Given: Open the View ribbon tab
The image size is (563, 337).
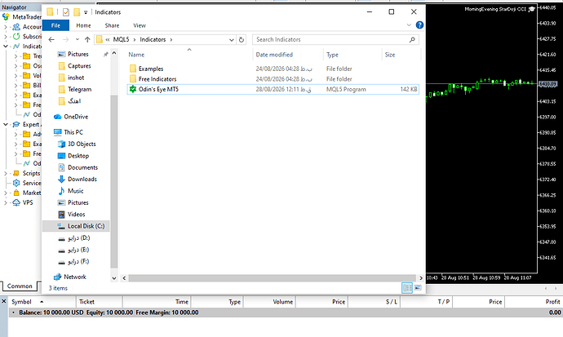Looking at the screenshot, I should [140, 25].
